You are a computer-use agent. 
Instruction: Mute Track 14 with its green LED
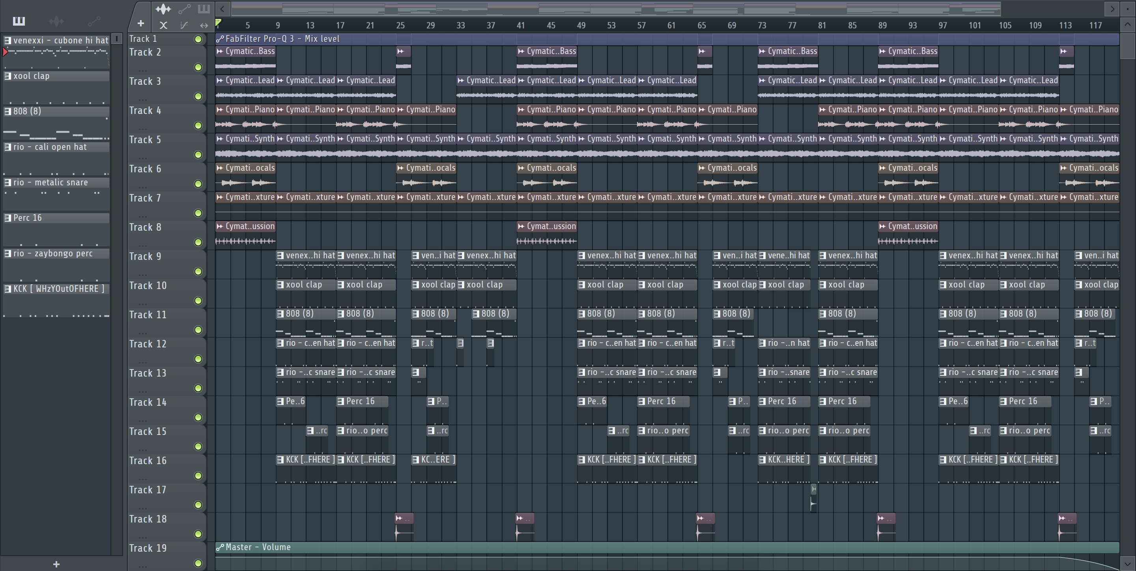(x=198, y=418)
